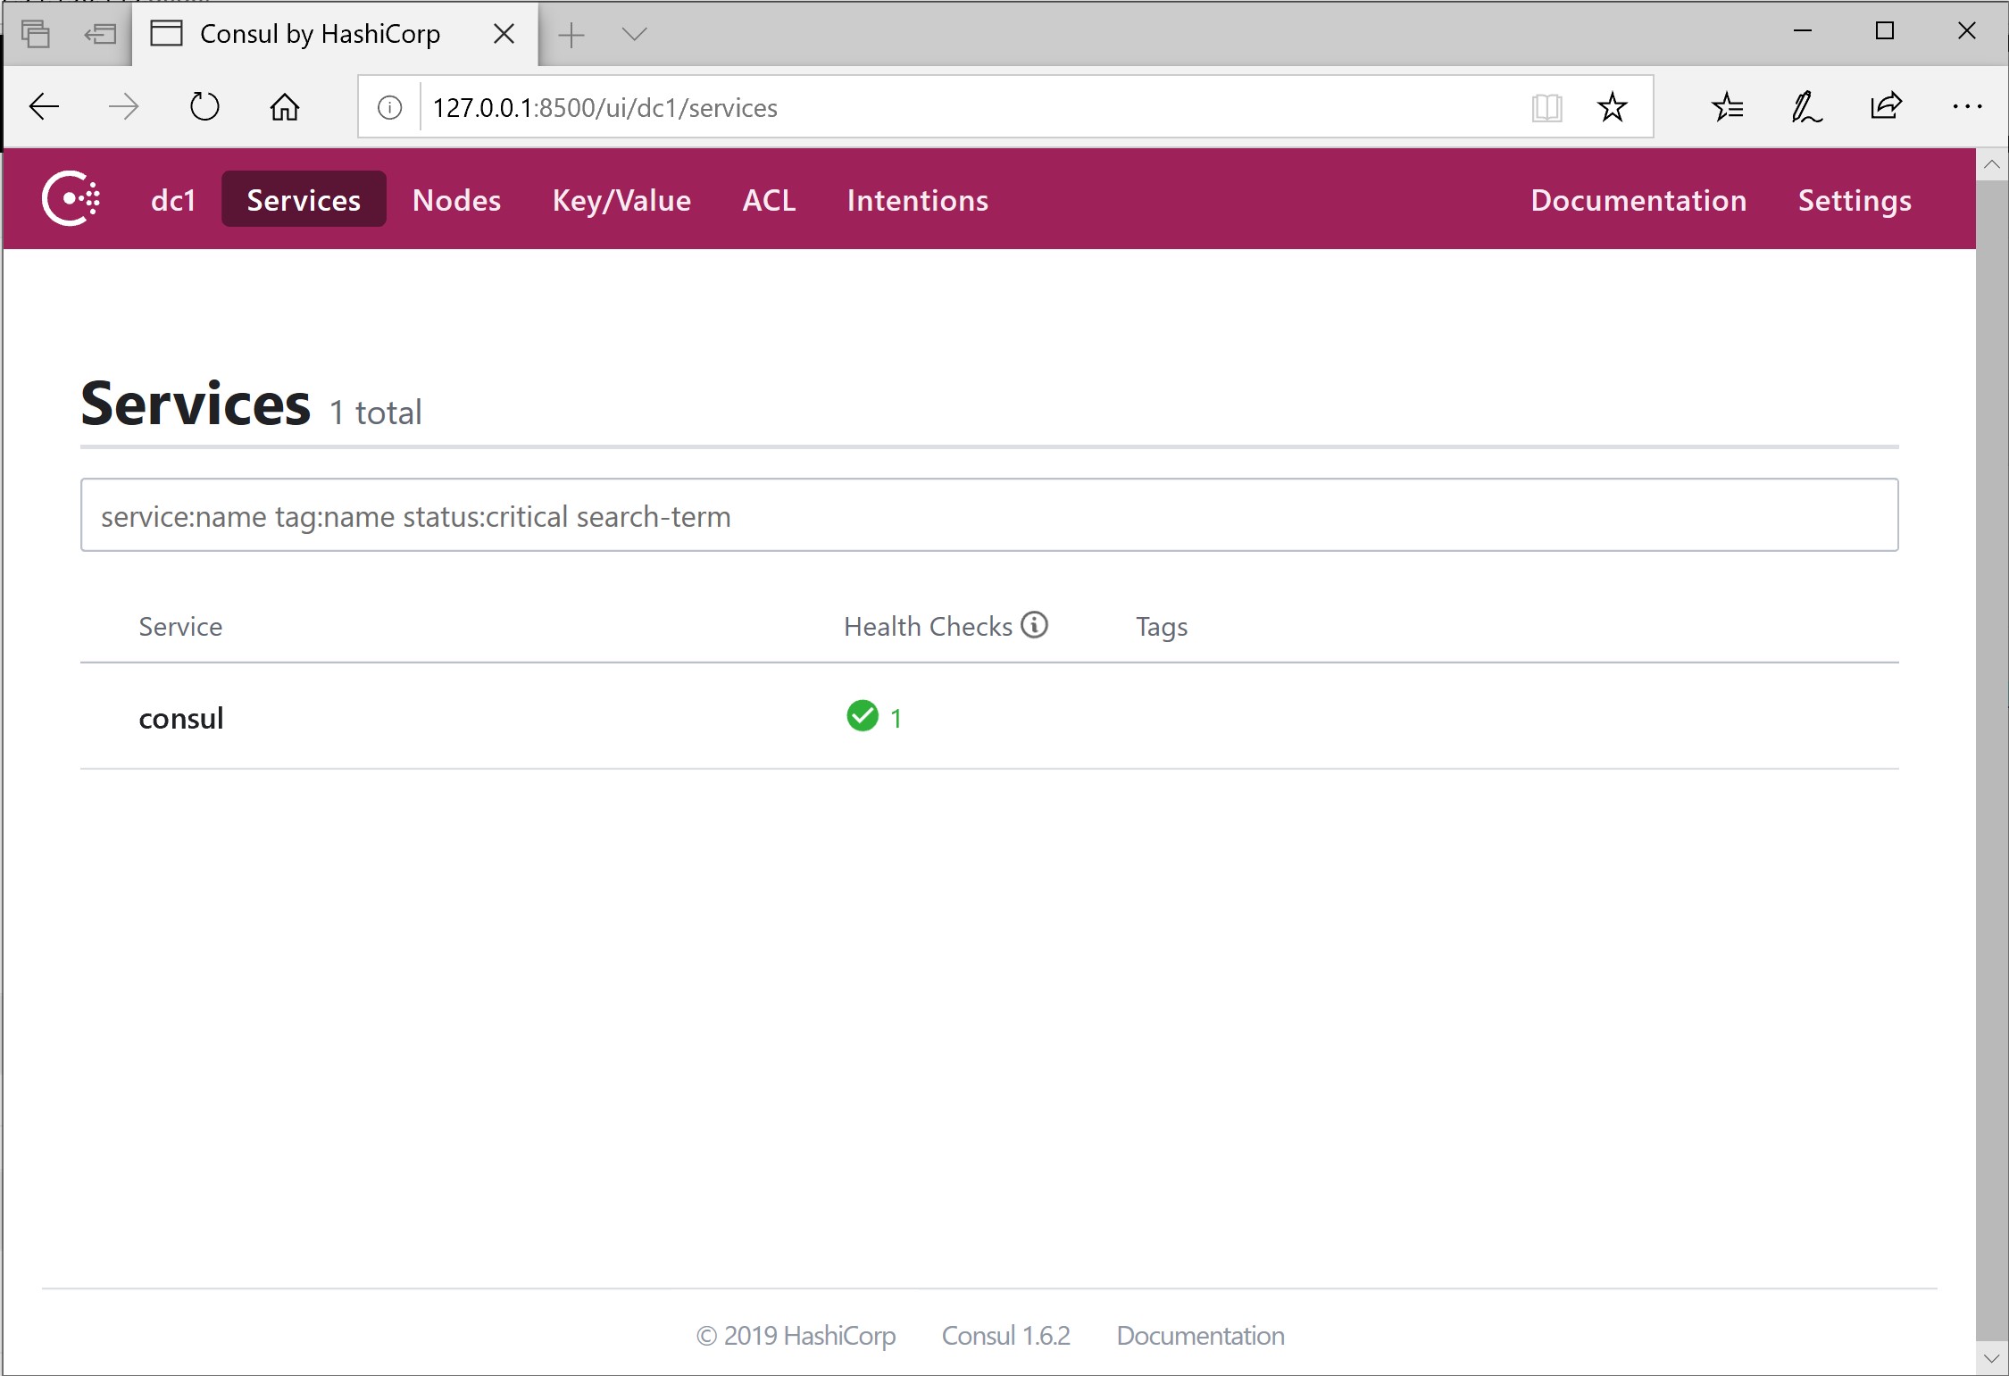Click the browser reading view icon

click(x=1545, y=107)
